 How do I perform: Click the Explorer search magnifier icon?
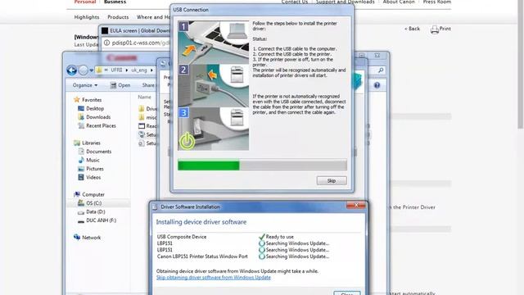pos(381,70)
